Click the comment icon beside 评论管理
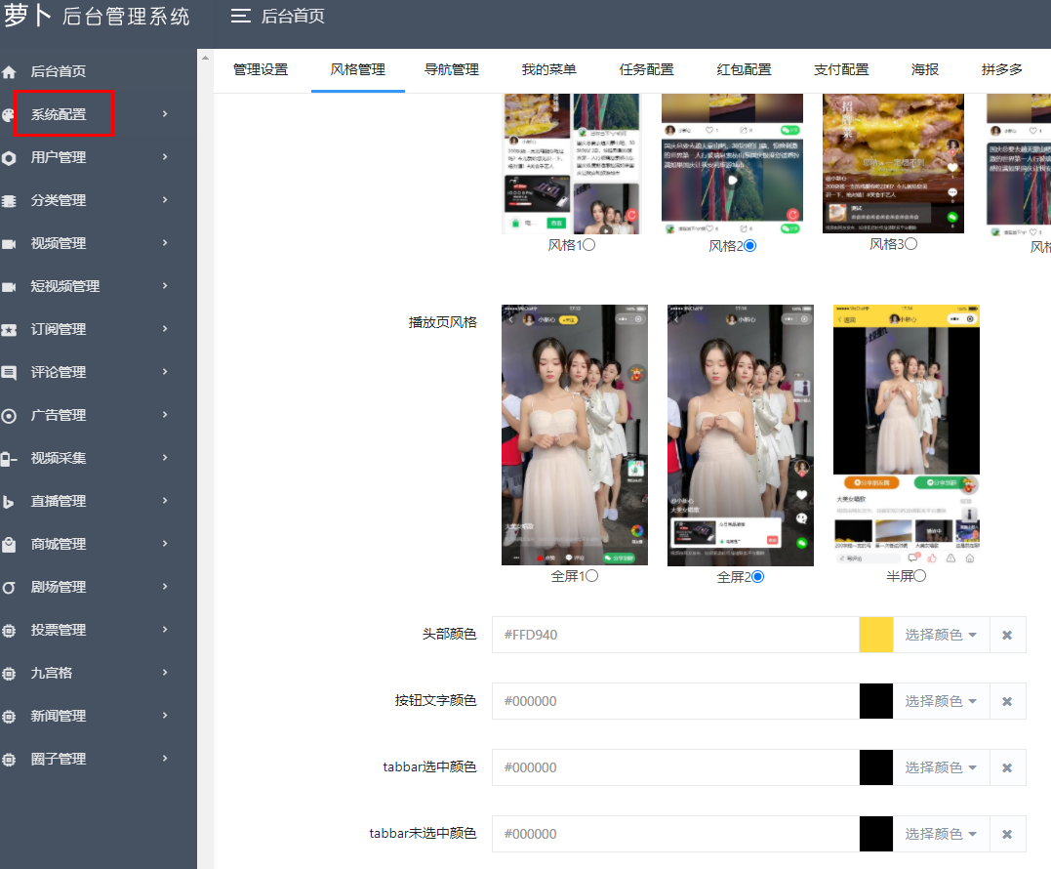 coord(9,373)
